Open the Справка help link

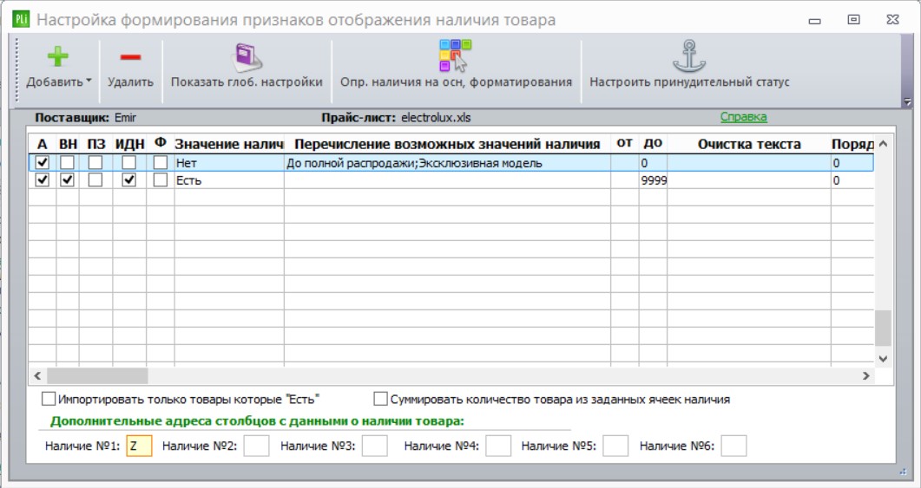(x=743, y=117)
